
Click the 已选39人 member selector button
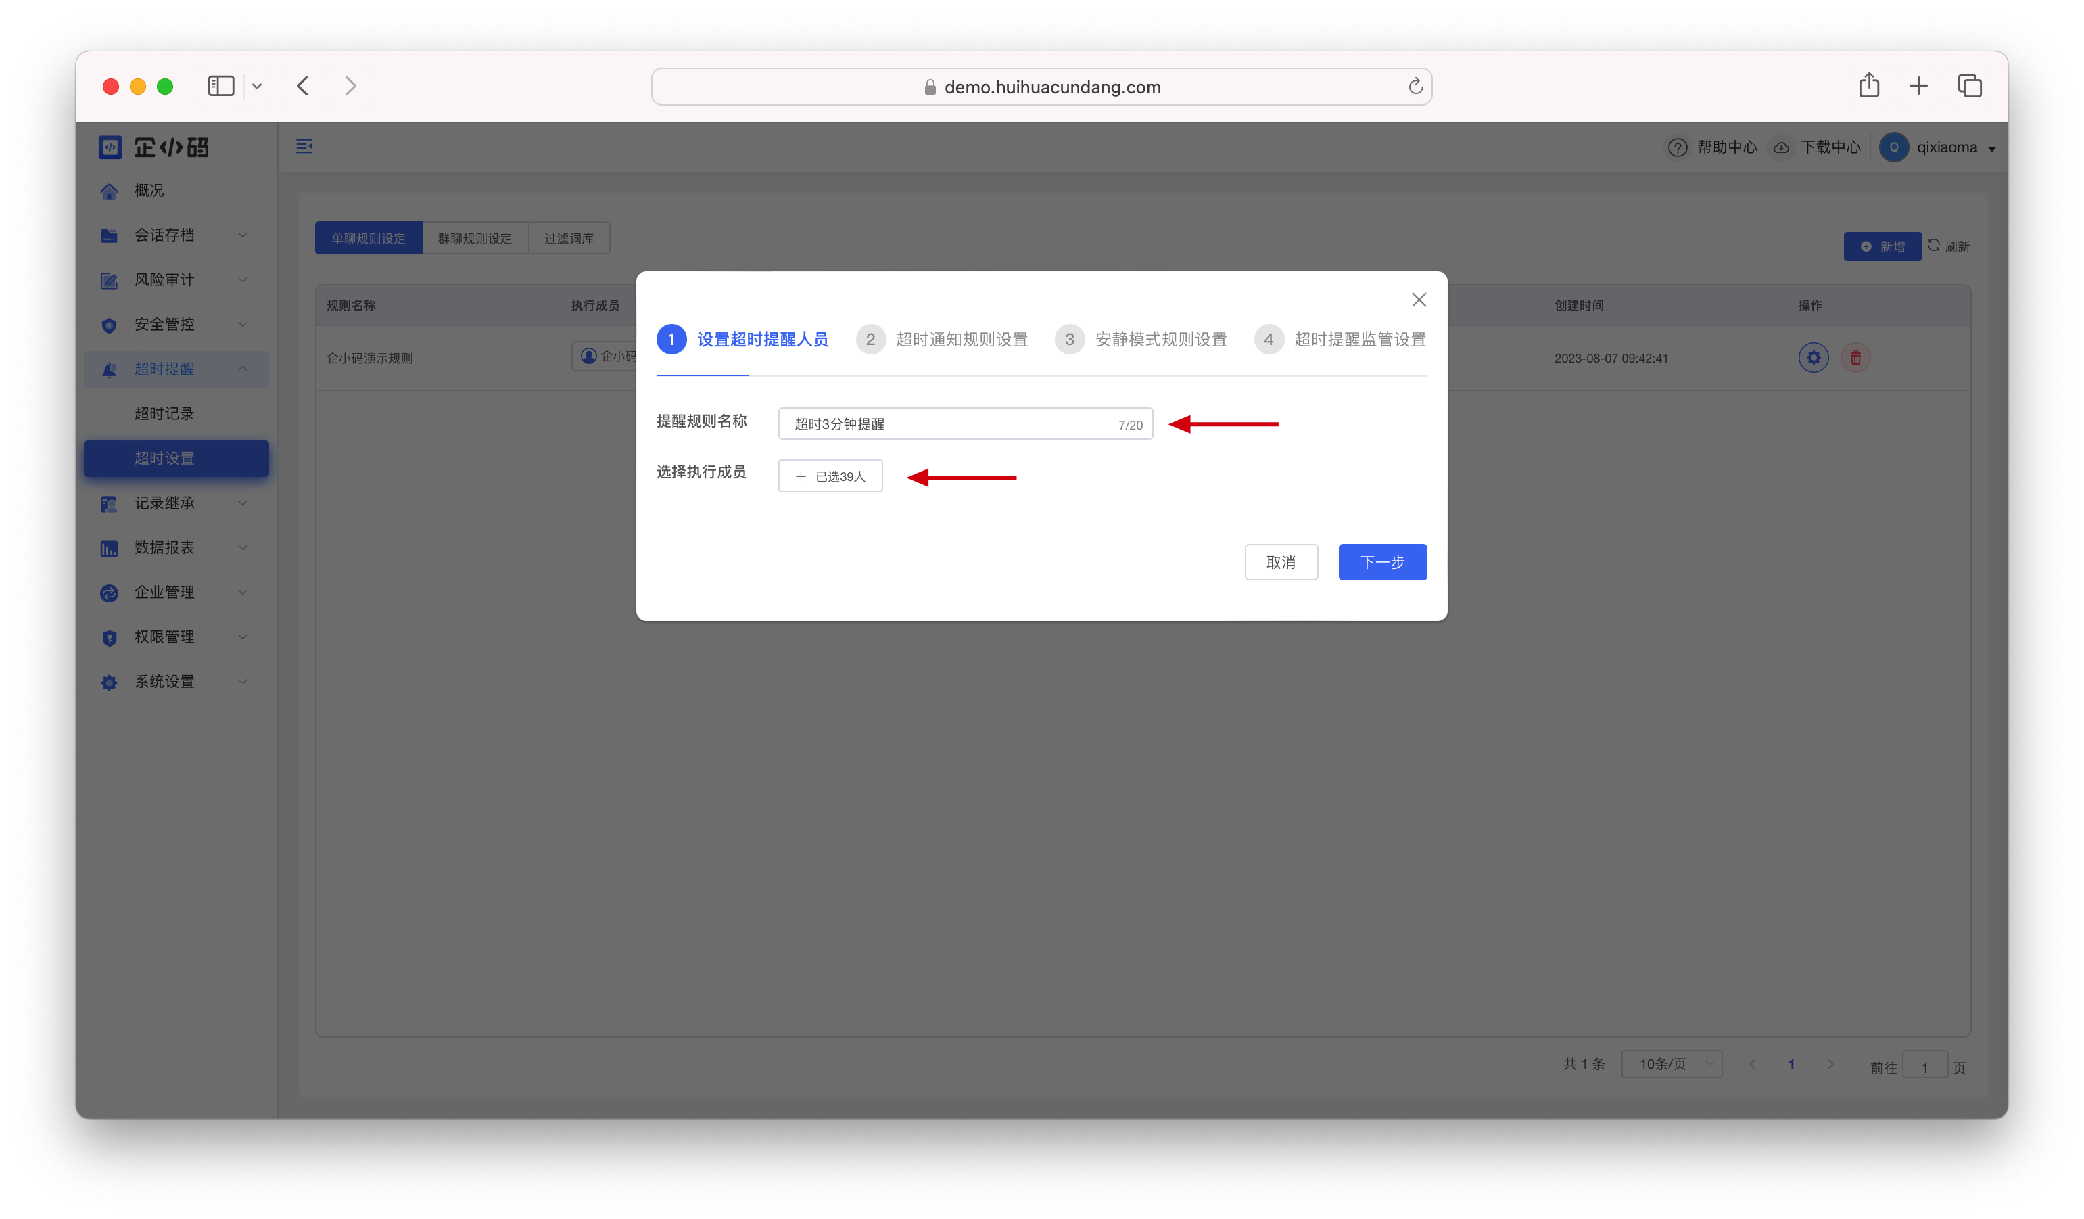coord(830,476)
